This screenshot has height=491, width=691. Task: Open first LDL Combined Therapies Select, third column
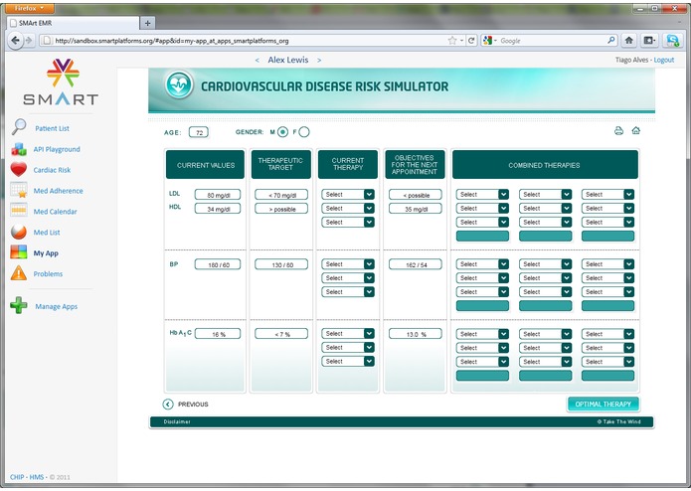[607, 194]
